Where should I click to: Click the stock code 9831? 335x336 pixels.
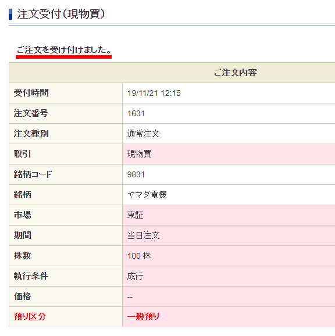[x=136, y=174]
